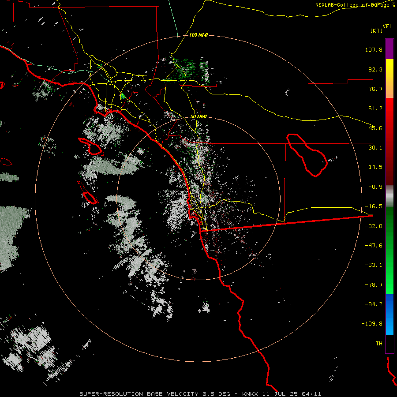
Task: Click the TH label on color scale
Action: coord(379,343)
